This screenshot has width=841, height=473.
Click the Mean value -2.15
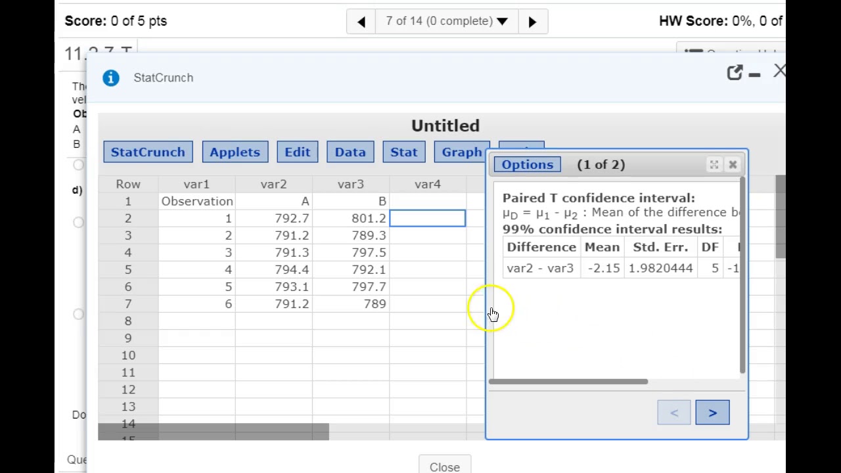tap(603, 268)
